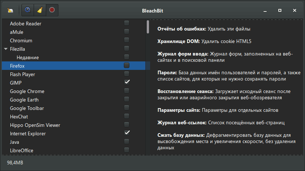Click the cleaner list scrollbar thumb
This screenshot has width=305, height=171.
148,27
